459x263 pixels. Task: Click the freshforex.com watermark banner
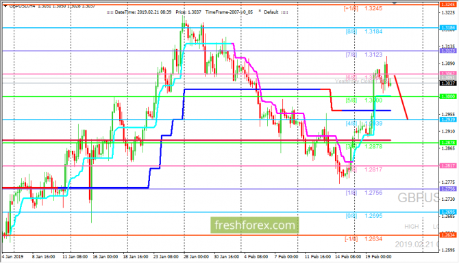tap(255, 225)
